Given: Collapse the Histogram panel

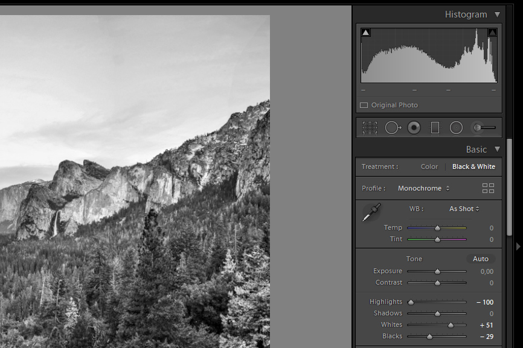Looking at the screenshot, I should click(x=498, y=14).
